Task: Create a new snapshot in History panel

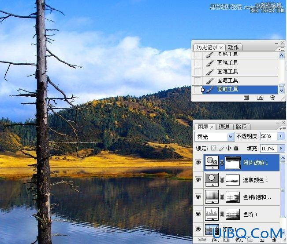Action: [x=260, y=98]
